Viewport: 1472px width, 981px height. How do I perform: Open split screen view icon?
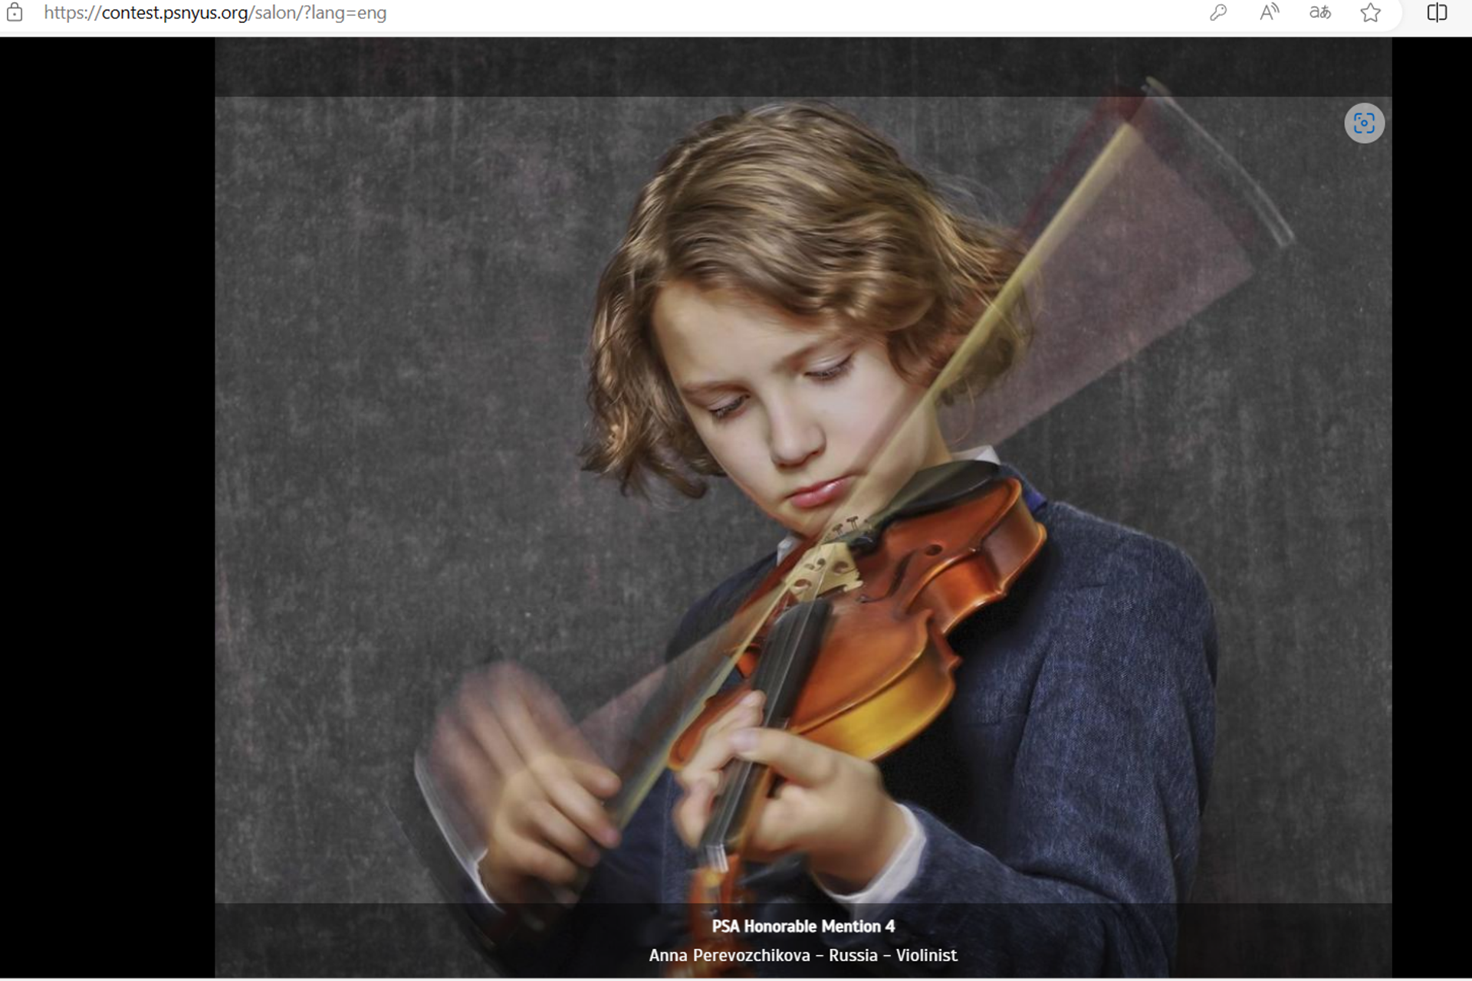point(1437,13)
